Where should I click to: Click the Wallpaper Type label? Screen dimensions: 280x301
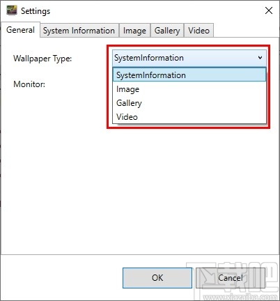coord(42,59)
